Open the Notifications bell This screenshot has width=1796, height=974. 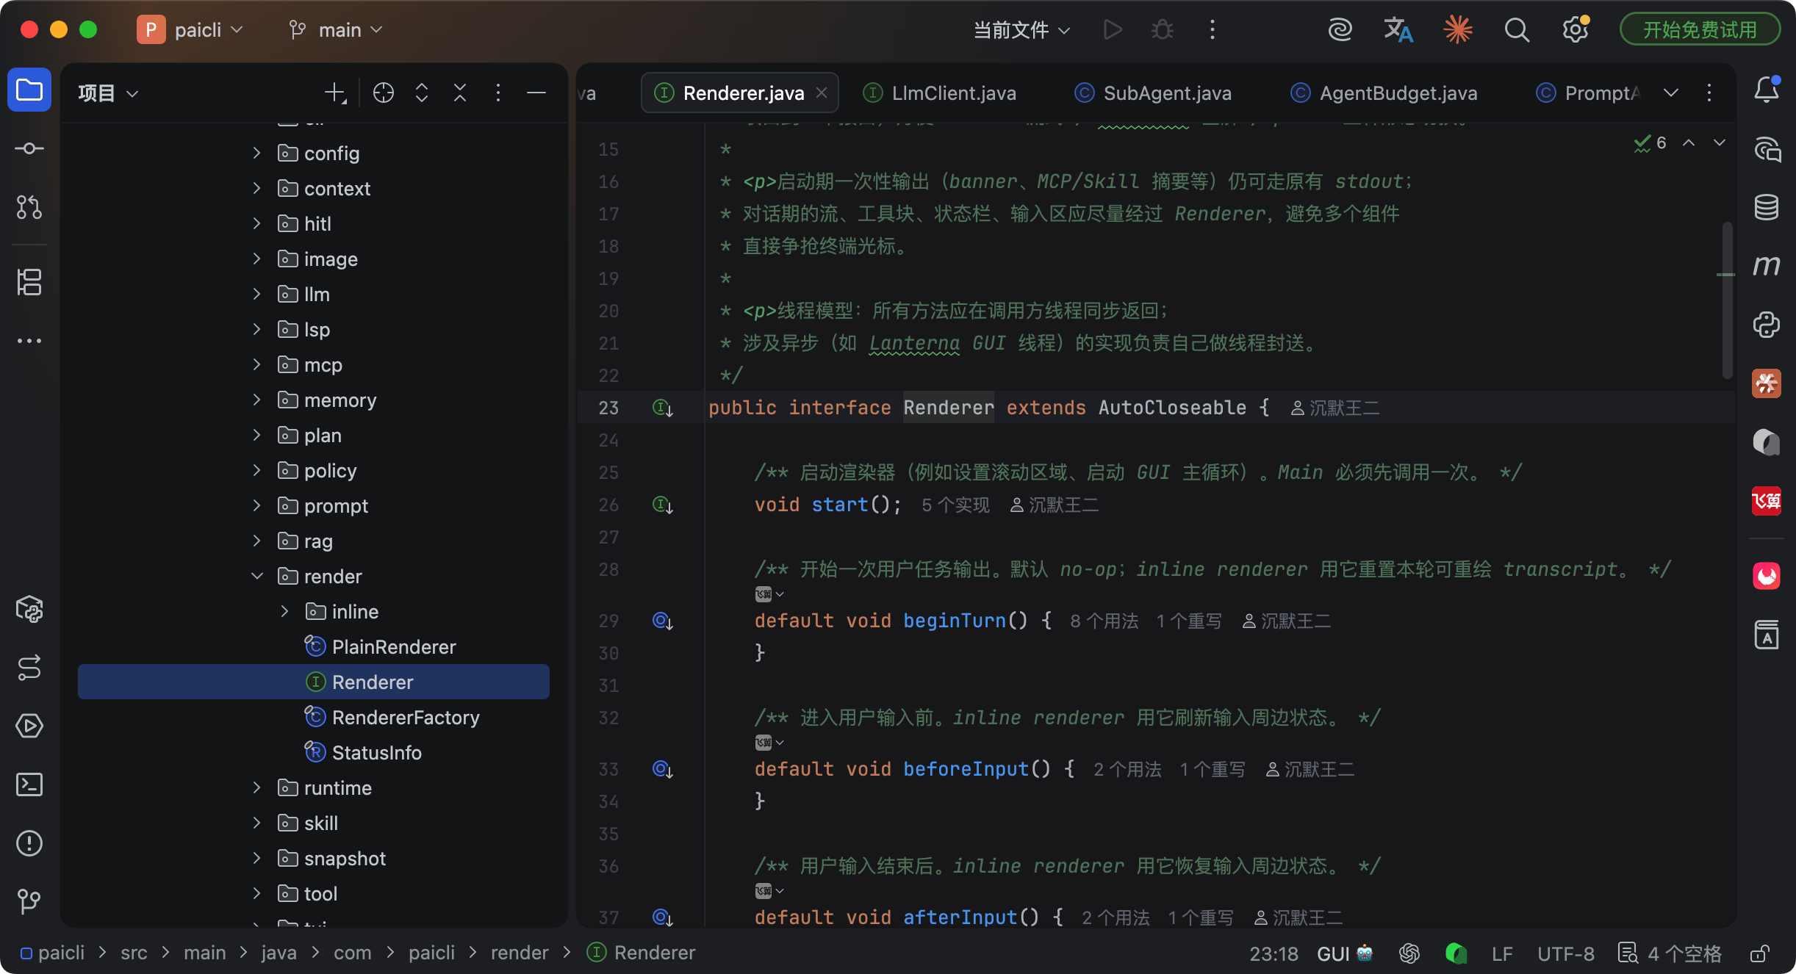(1767, 90)
